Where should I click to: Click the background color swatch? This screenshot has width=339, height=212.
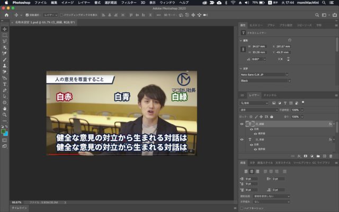coord(6,134)
